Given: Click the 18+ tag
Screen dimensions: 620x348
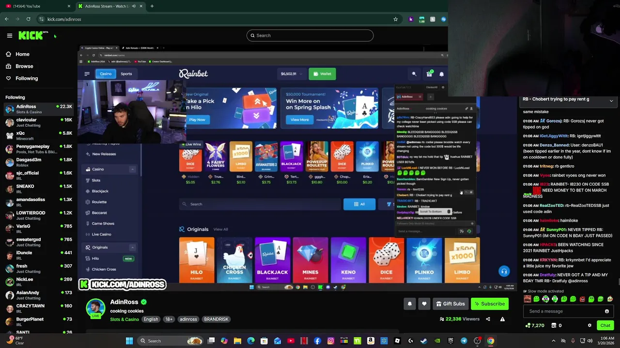Looking at the screenshot, I should pyautogui.click(x=169, y=319).
